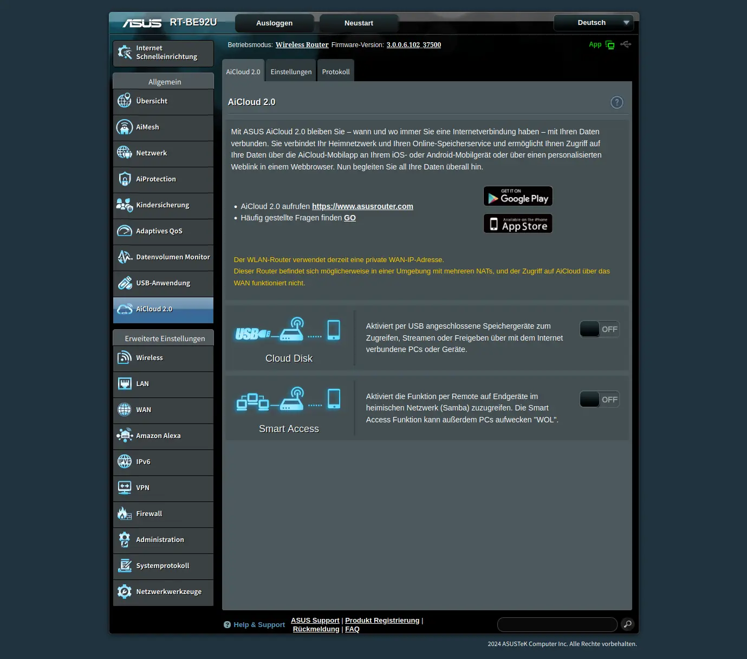Open the Protokoll tab

(335, 72)
